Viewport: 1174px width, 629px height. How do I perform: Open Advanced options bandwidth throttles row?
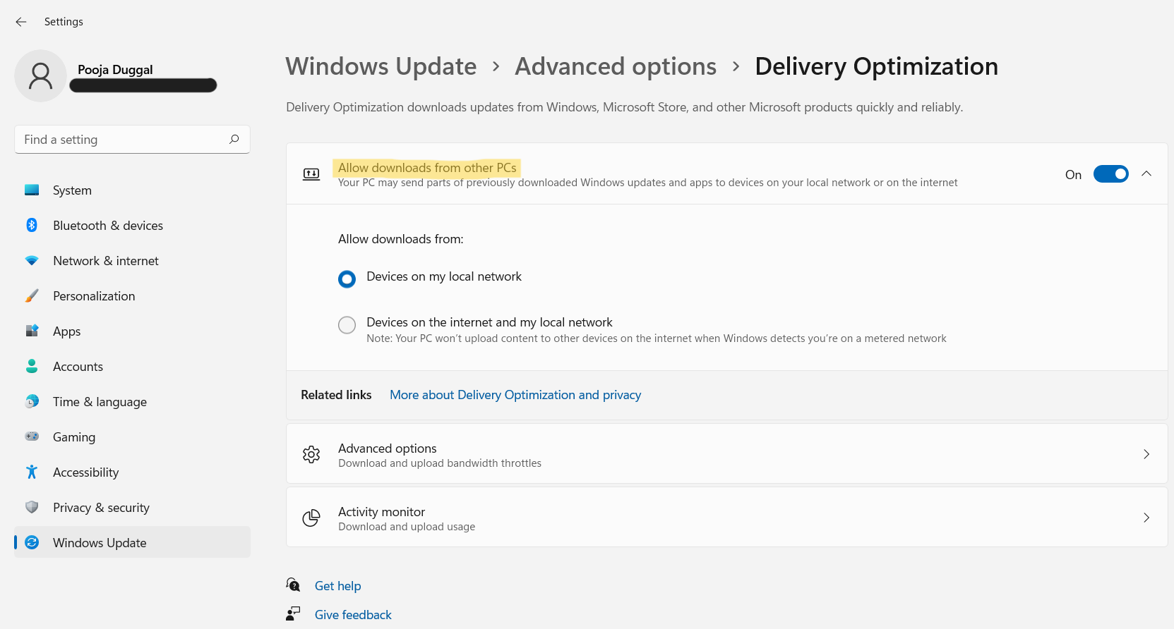pyautogui.click(x=726, y=454)
